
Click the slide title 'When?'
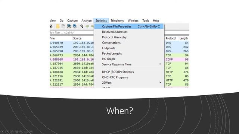[x=119, y=111]
